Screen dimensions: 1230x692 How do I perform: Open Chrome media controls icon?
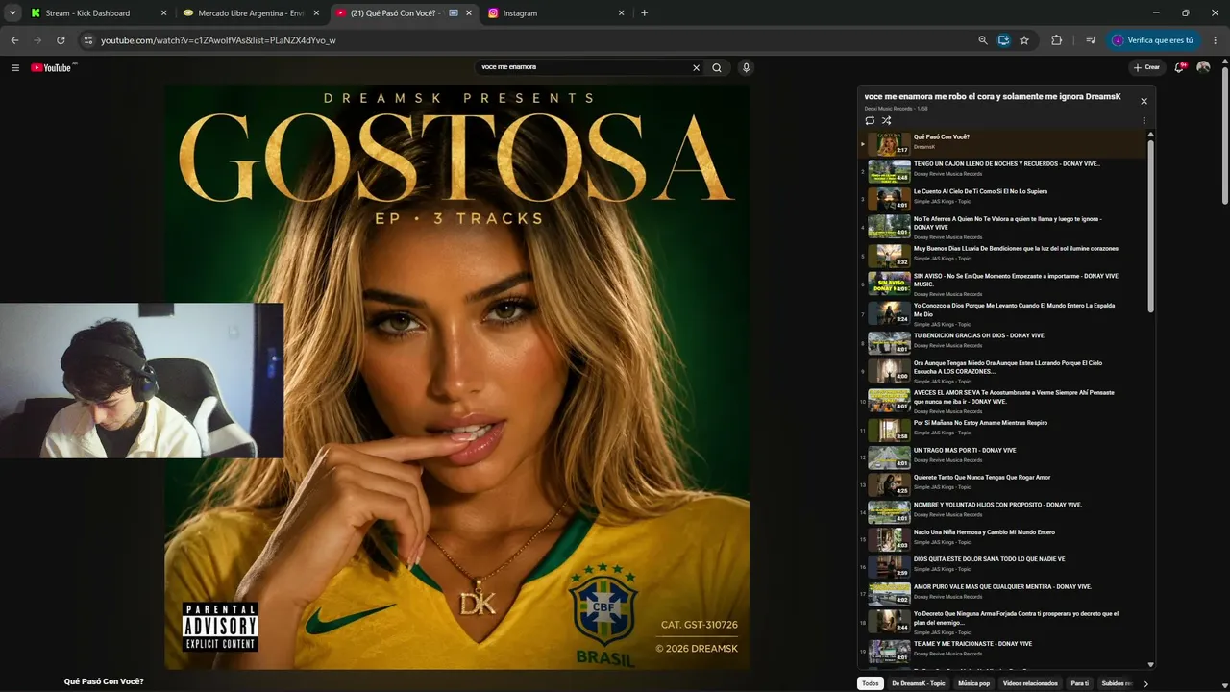pos(1091,40)
